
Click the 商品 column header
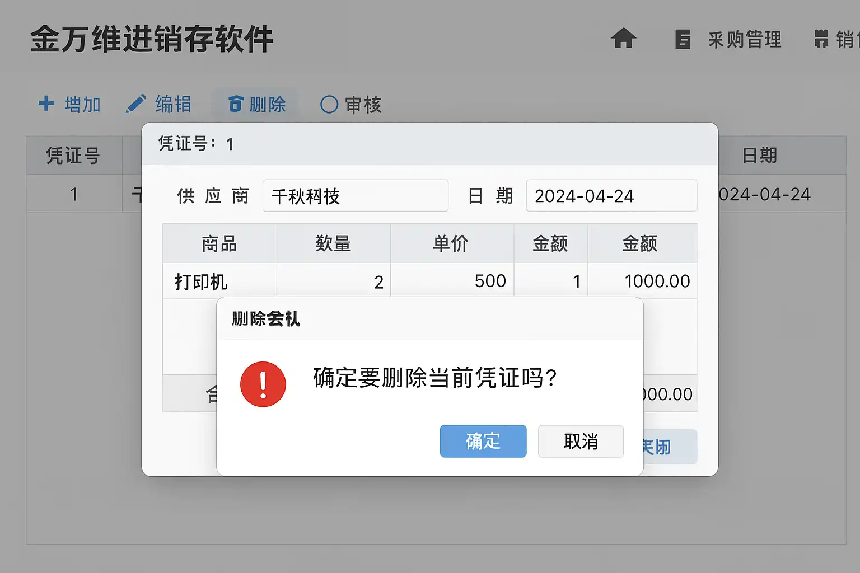219,243
